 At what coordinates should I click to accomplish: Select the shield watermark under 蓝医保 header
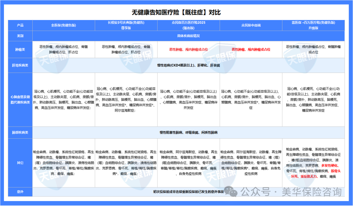302,59
